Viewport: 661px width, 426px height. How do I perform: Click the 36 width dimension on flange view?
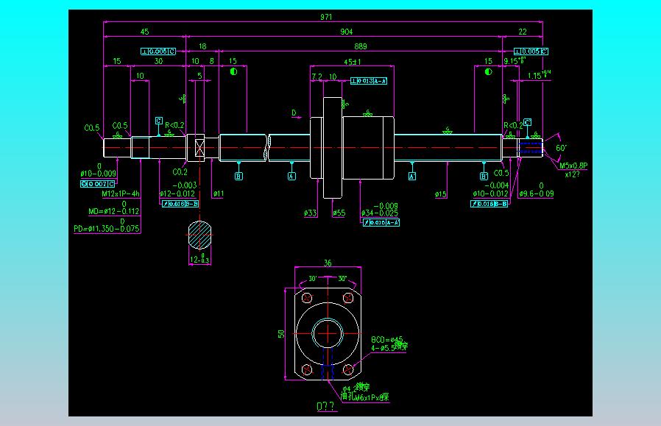328,263
